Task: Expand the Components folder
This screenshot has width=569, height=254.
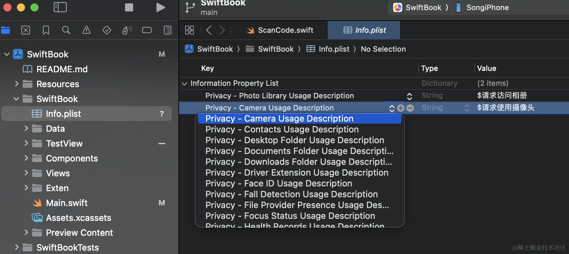Action: pyautogui.click(x=26, y=158)
